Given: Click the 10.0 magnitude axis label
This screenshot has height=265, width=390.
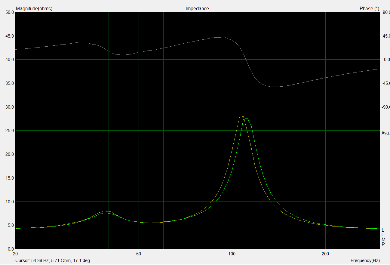Looking at the screenshot, I should coord(9,202).
